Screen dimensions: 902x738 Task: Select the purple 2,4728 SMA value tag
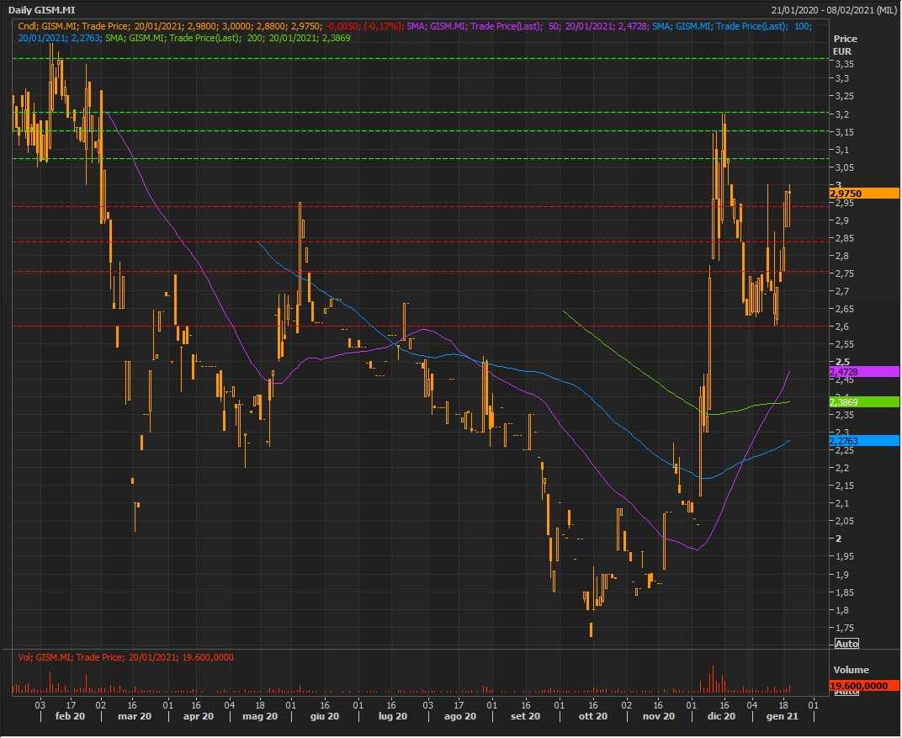pos(864,372)
